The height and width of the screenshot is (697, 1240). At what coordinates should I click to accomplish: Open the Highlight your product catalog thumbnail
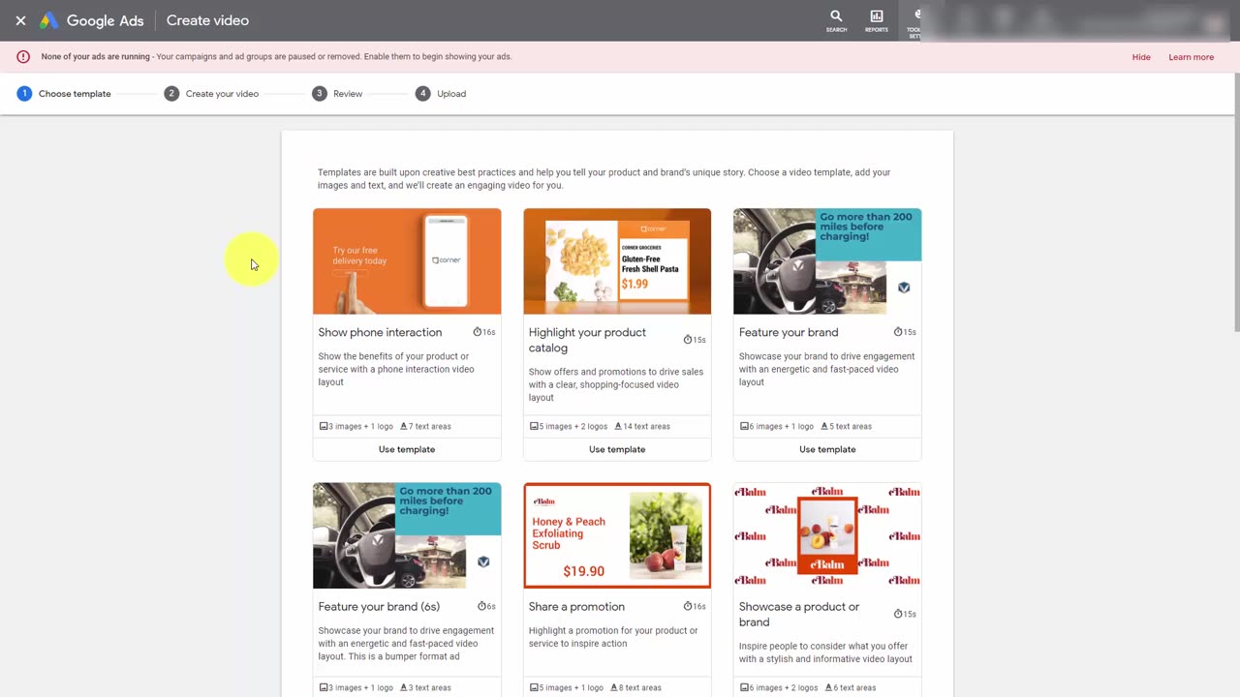pos(617,261)
